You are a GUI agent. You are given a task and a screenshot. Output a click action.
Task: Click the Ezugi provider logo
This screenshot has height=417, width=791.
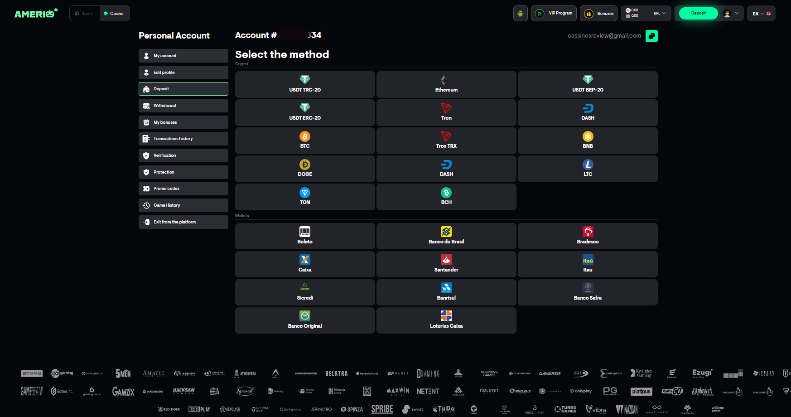pos(702,373)
